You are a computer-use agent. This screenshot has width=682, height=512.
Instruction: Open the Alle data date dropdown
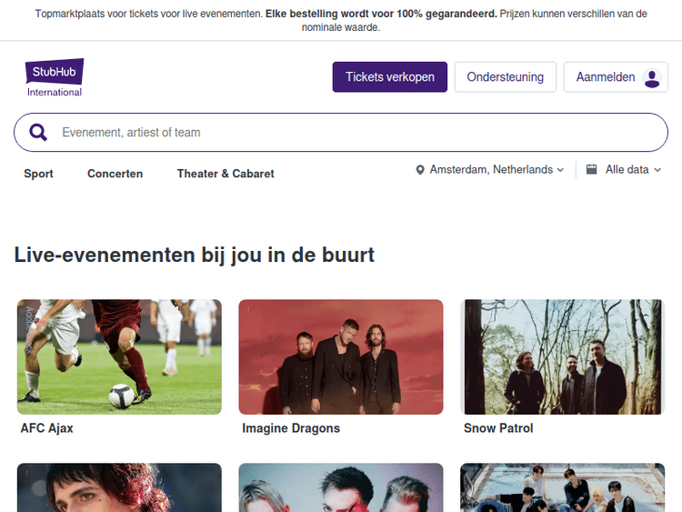coord(624,170)
